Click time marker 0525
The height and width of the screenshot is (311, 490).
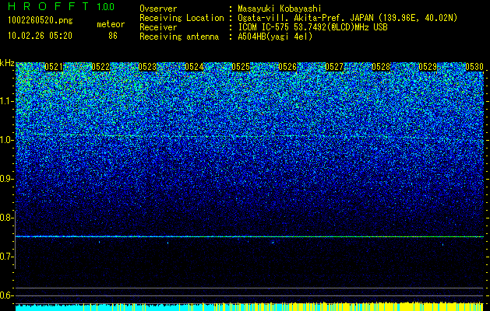click(x=241, y=67)
